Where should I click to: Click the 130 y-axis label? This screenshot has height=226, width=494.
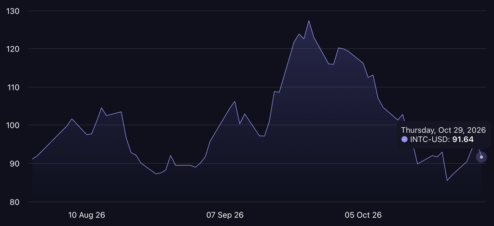coord(13,12)
